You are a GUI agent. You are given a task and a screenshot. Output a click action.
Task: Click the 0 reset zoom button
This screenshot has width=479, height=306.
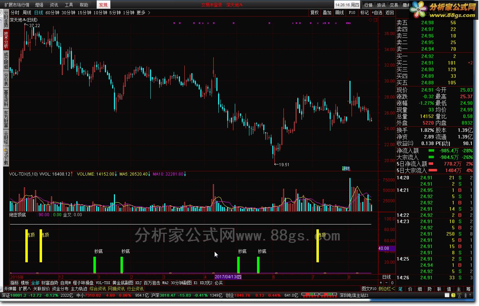(x=392, y=283)
